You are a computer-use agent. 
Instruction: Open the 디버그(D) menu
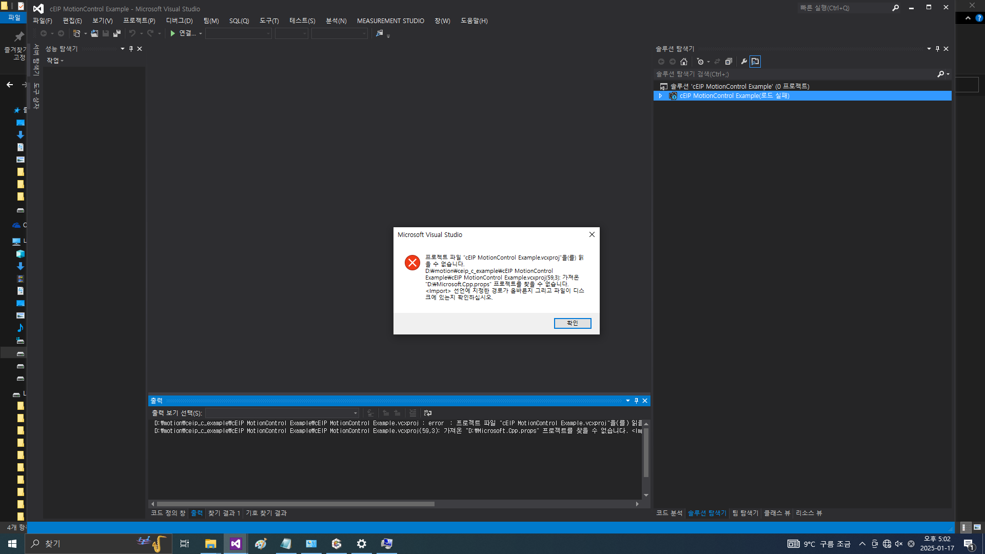[x=179, y=21]
